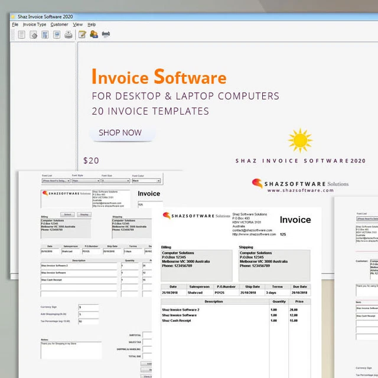Click quantity field for Shaz Invoice Software 2
This screenshot has width=378, height=378.
coord(130,266)
